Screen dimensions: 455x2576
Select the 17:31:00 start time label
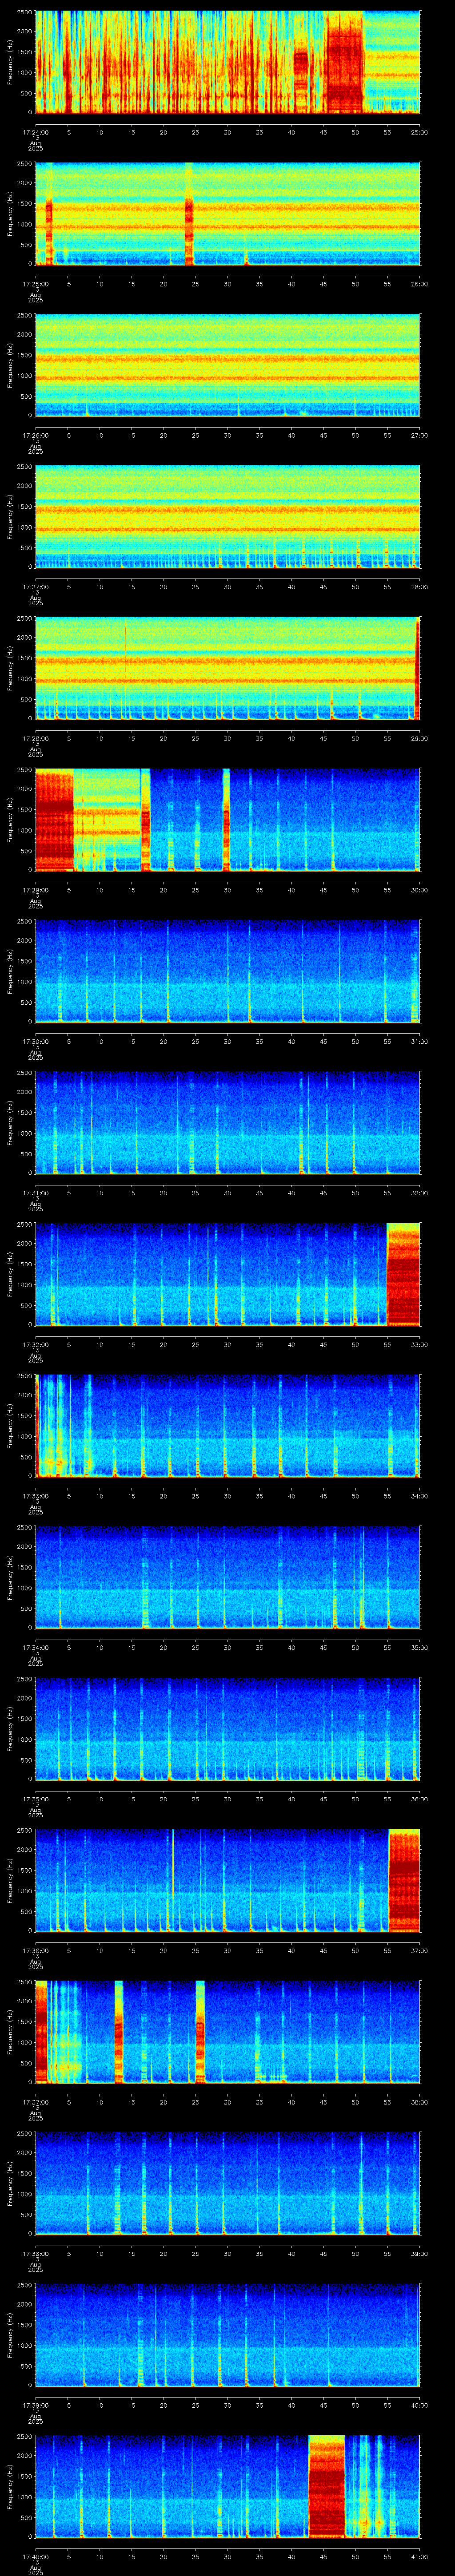click(36, 1192)
